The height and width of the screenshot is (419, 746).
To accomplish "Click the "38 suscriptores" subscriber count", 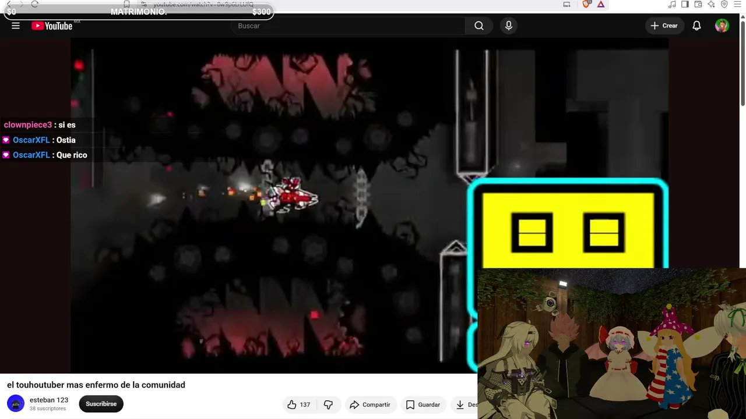I will coord(48,409).
